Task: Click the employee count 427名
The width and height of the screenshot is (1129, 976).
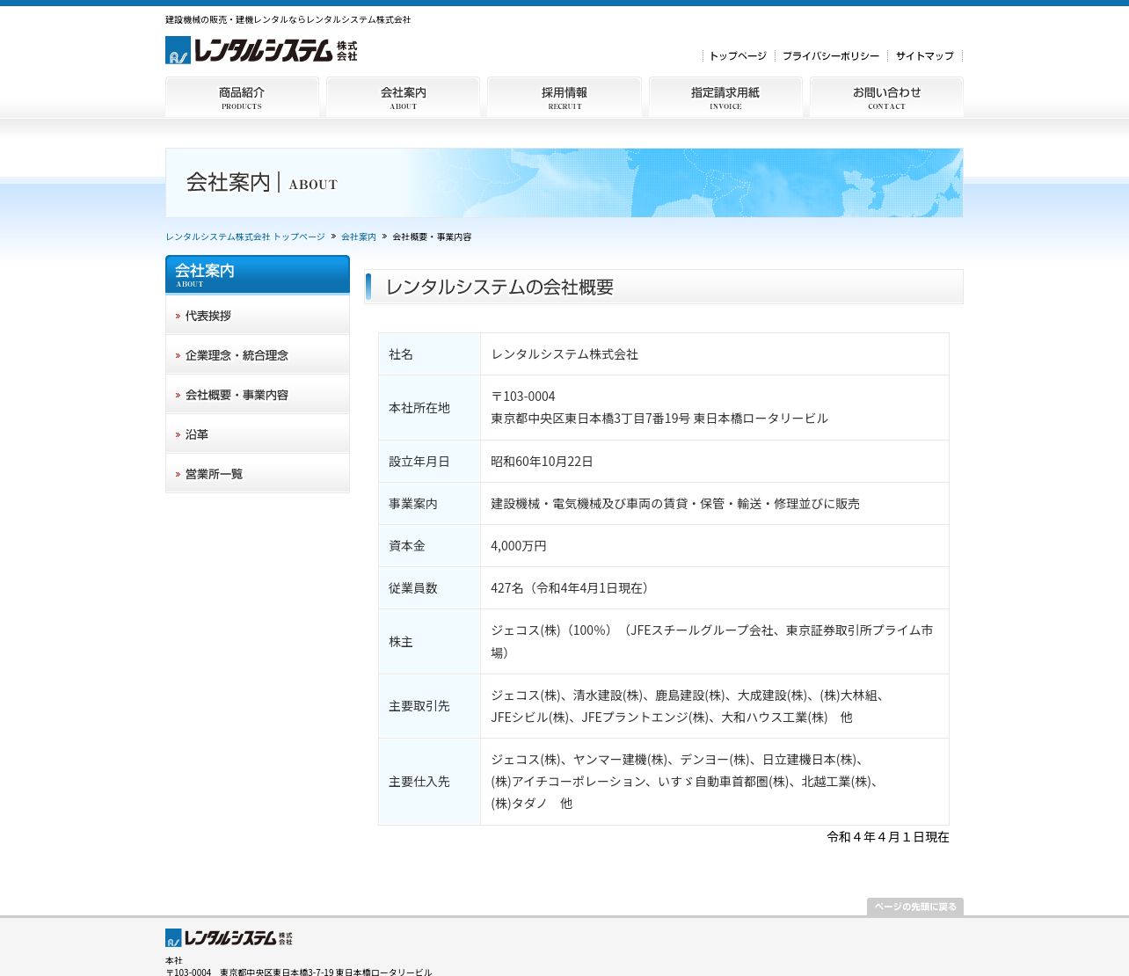Action: point(507,588)
